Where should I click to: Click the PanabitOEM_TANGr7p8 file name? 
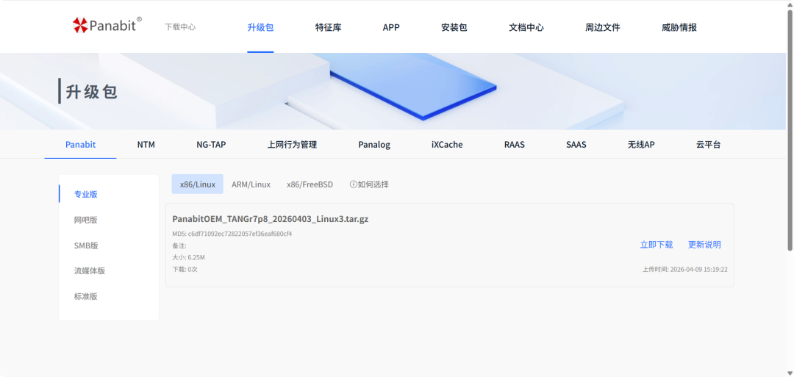point(271,219)
